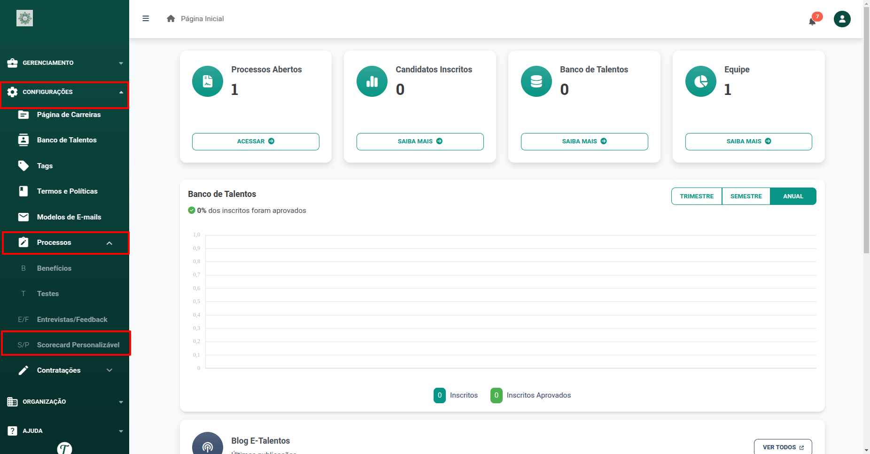Click the Equipe pie chart icon
870x454 pixels.
coord(701,81)
